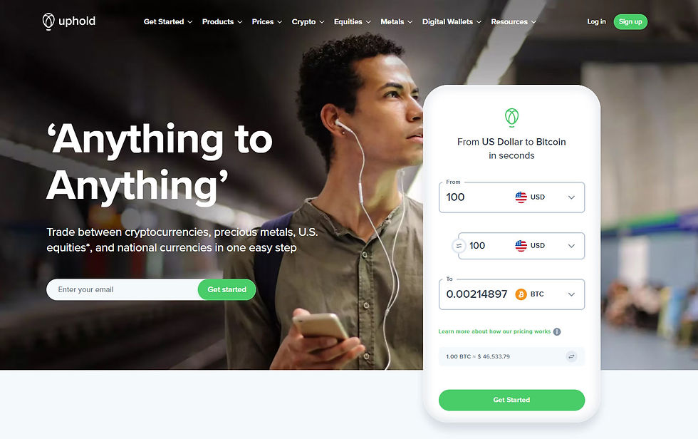Open the Resources menu
This screenshot has width=698, height=439.
click(514, 22)
